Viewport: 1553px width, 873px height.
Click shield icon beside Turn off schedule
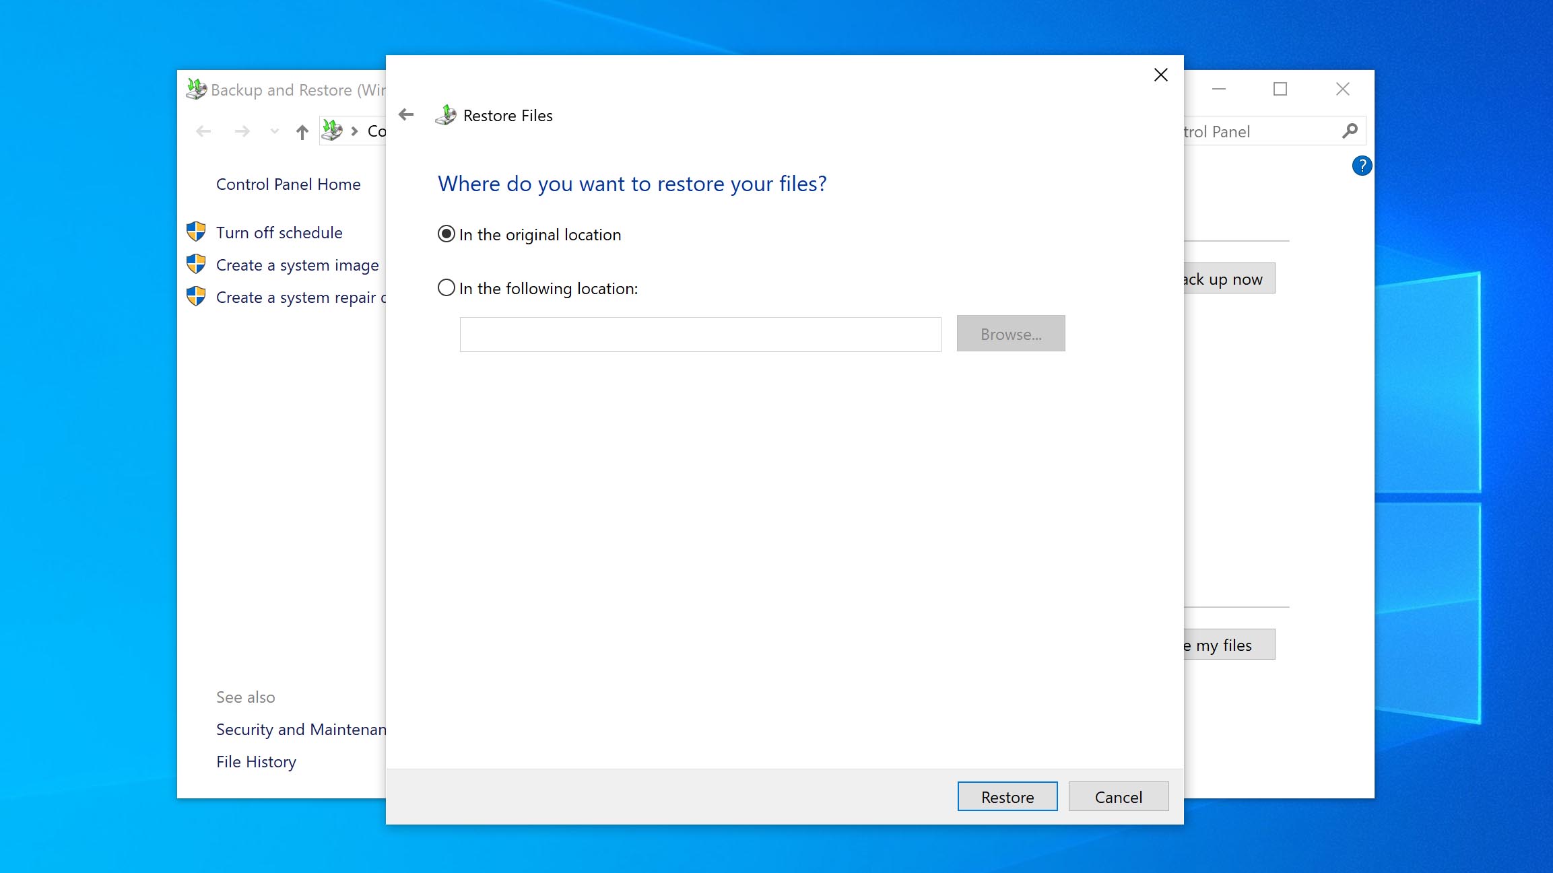(x=196, y=232)
